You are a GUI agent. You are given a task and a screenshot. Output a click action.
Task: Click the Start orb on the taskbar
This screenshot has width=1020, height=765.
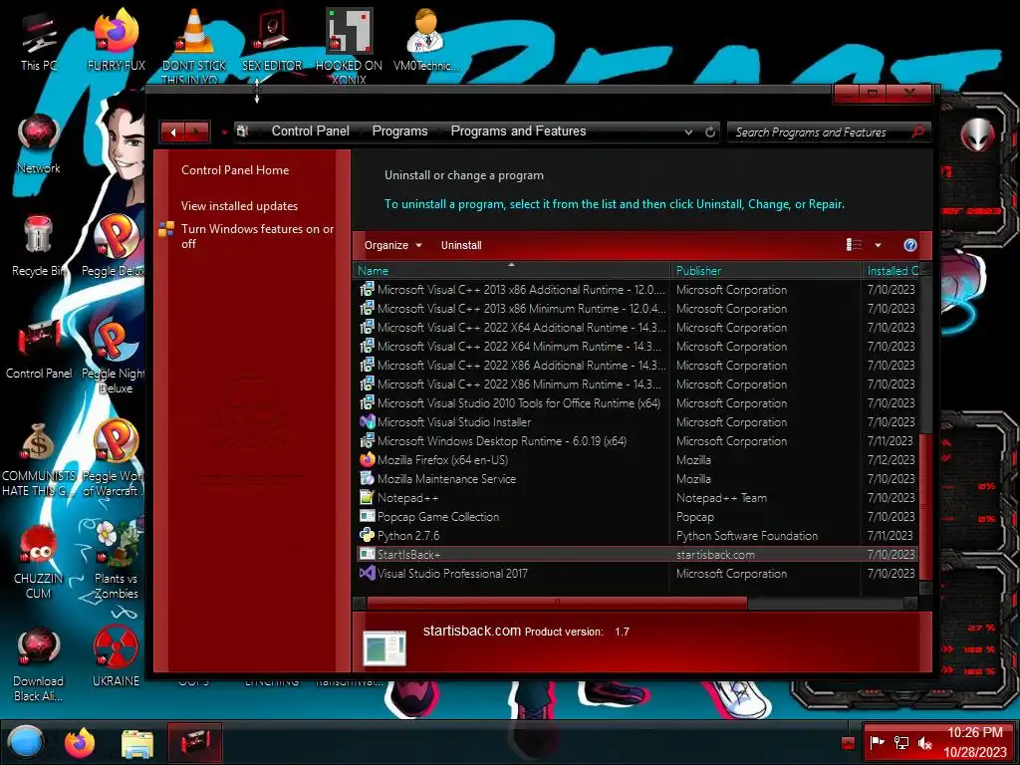click(26, 742)
